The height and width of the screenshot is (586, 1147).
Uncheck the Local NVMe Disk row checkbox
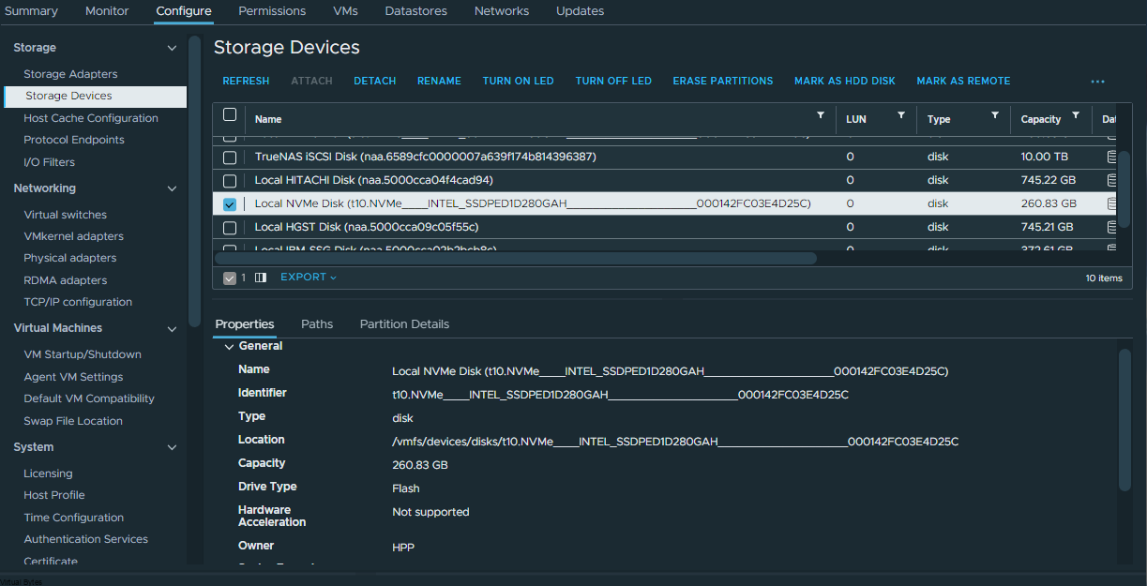coord(230,203)
